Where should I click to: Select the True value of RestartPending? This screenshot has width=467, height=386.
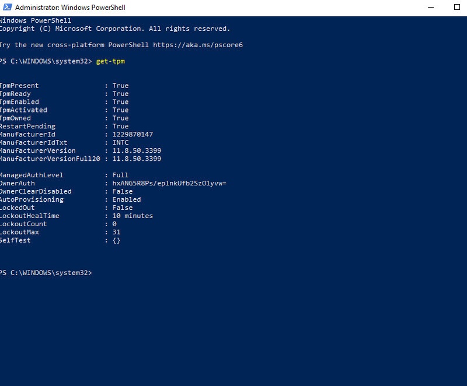click(x=120, y=126)
